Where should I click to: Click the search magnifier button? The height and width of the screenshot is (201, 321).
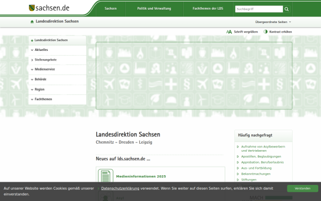(287, 9)
